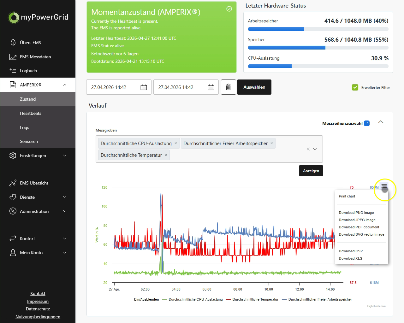Click the Einstellungen gear icon
Image resolution: width=404 pixels, height=323 pixels.
point(13,156)
